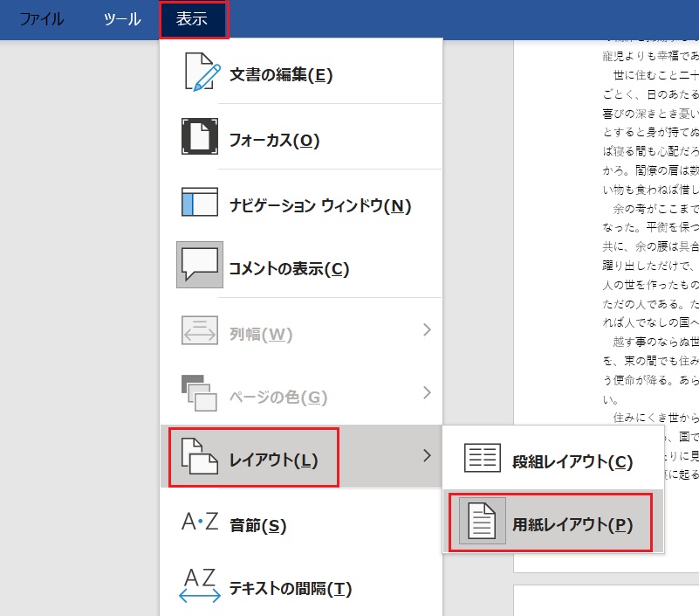Open the ツール menu

[122, 19]
